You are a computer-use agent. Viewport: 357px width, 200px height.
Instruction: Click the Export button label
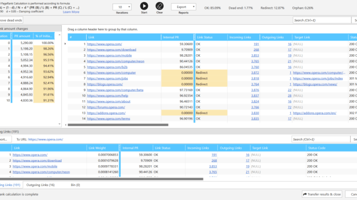pyautogui.click(x=181, y=7)
